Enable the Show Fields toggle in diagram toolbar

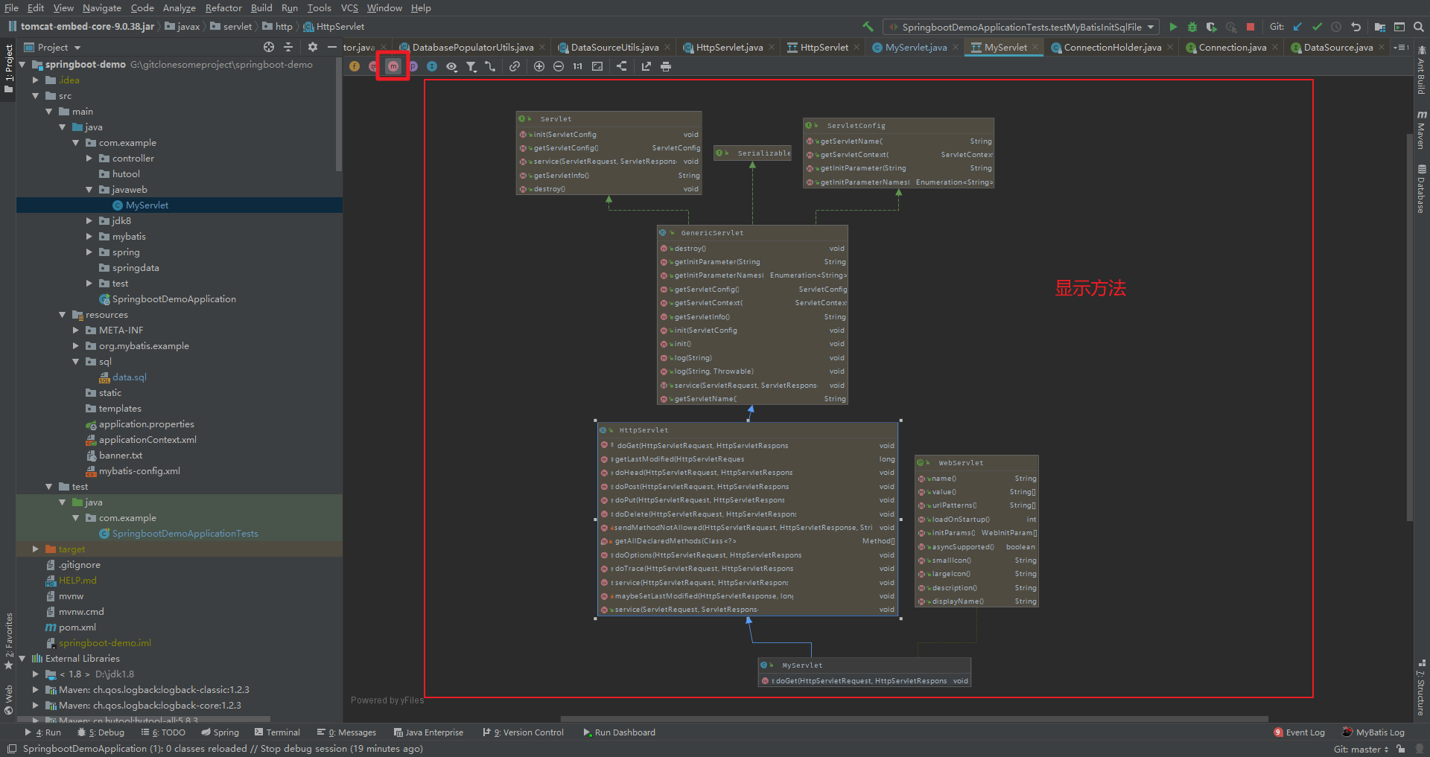355,66
